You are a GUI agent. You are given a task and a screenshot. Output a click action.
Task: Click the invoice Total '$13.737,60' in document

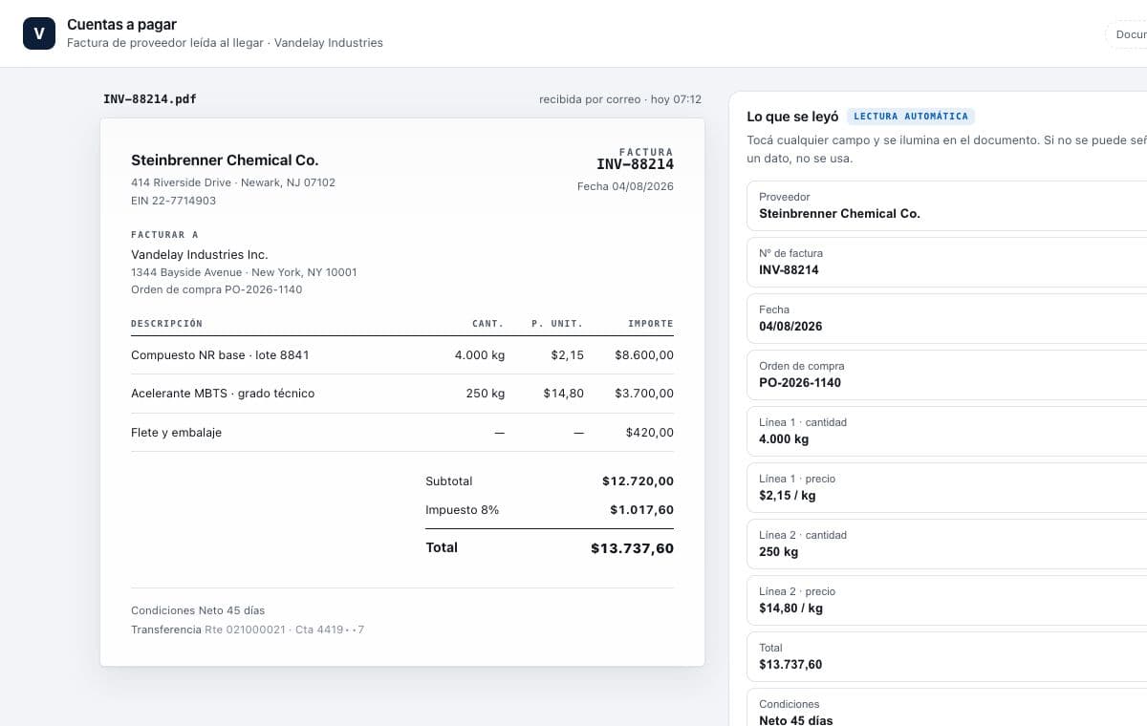632,548
